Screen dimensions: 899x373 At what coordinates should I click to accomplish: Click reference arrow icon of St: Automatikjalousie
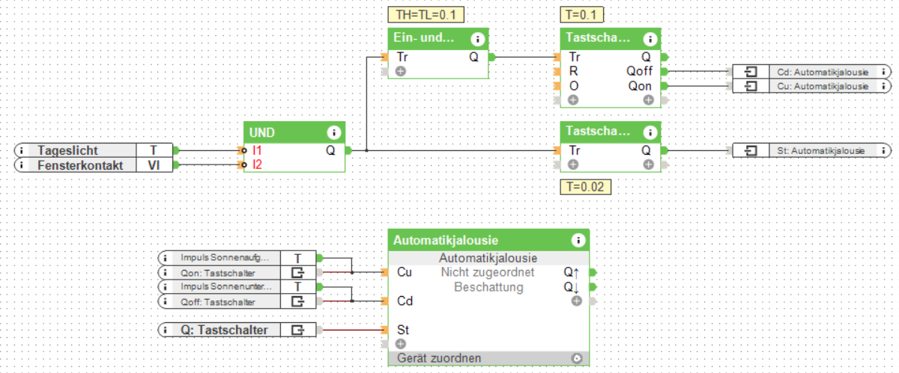(751, 150)
